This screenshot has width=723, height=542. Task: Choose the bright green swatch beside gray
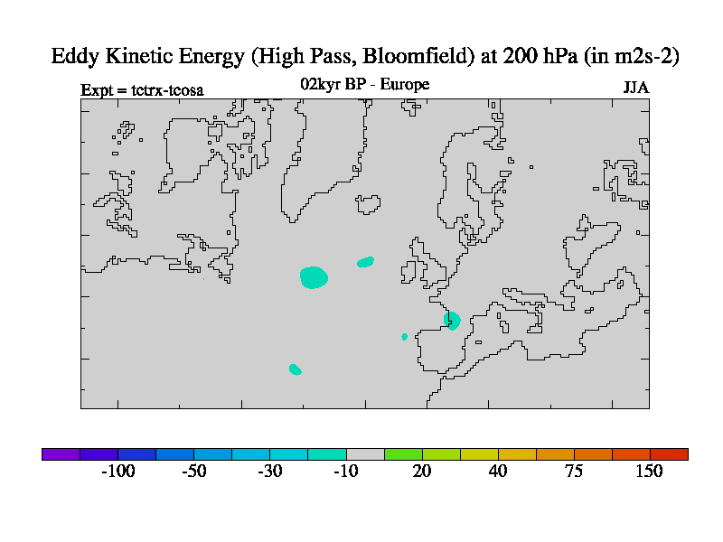403,454
